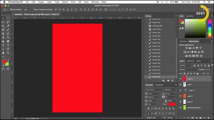Select the Eraser tool
The height and width of the screenshot is (120, 214).
pos(3,37)
